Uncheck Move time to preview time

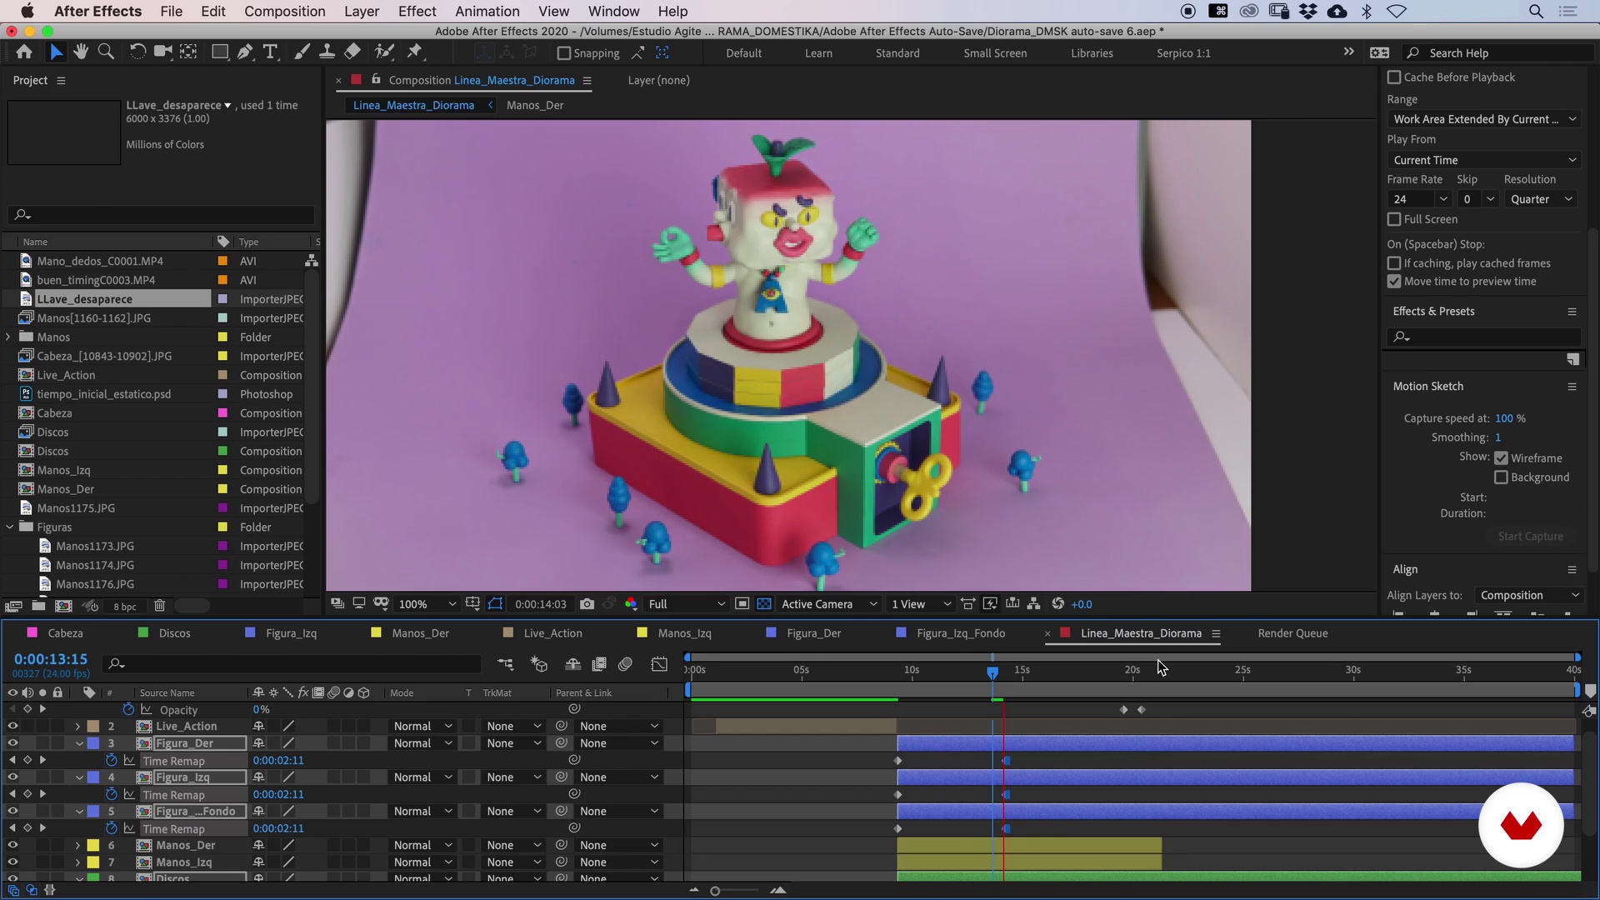[1394, 282]
